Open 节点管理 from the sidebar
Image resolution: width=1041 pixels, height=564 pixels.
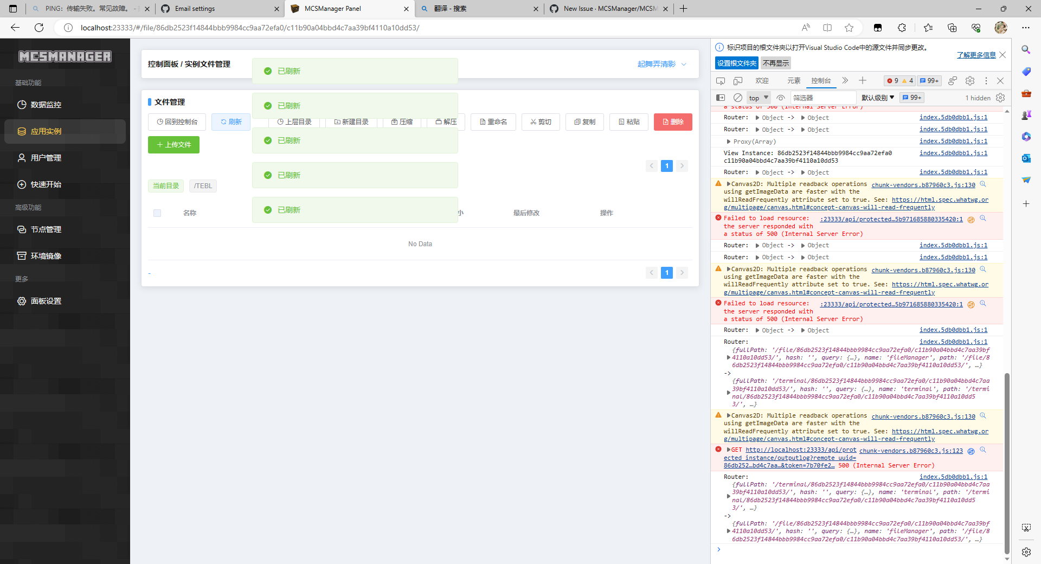pyautogui.click(x=46, y=229)
